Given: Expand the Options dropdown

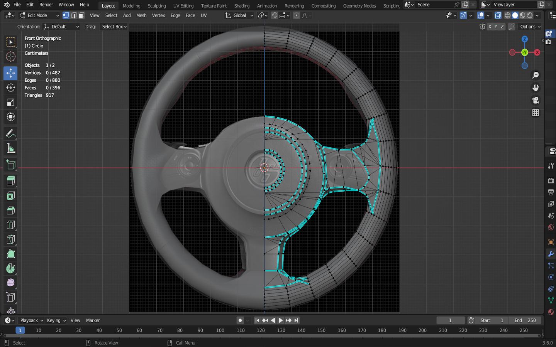Looking at the screenshot, I should point(530,27).
